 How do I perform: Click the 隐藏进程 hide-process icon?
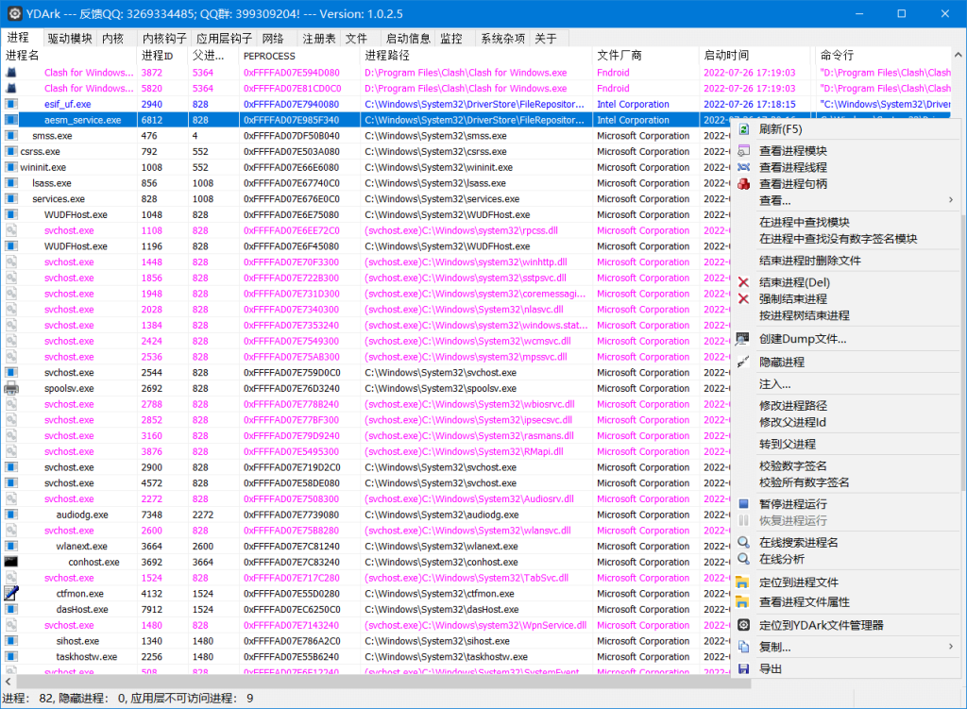744,363
